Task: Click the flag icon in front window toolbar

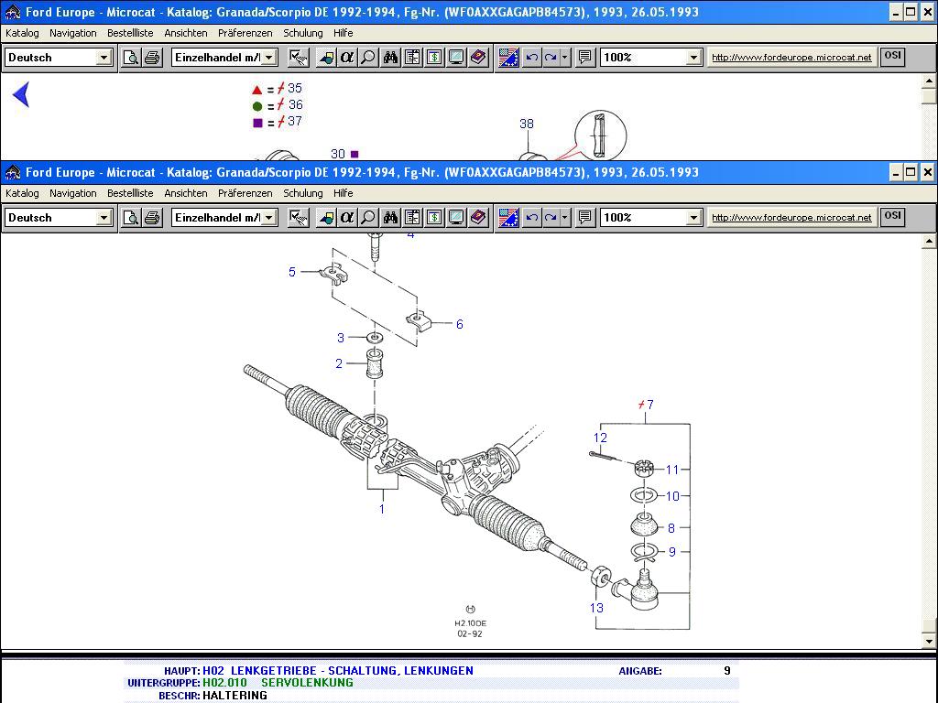Action: point(508,218)
